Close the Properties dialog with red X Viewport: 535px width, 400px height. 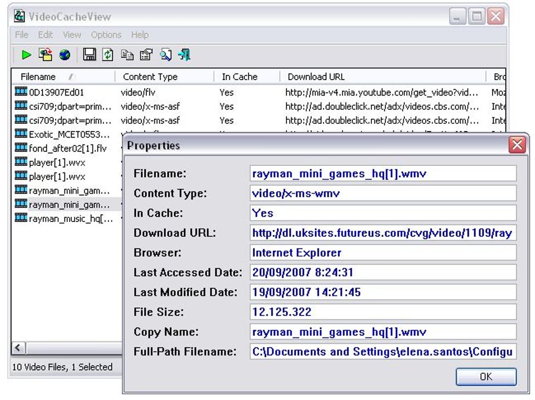pos(517,145)
